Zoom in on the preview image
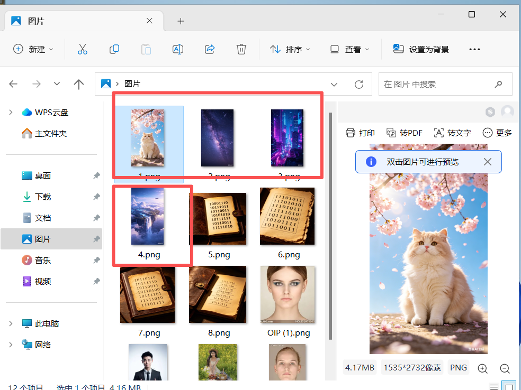The width and height of the screenshot is (521, 390). pos(482,368)
